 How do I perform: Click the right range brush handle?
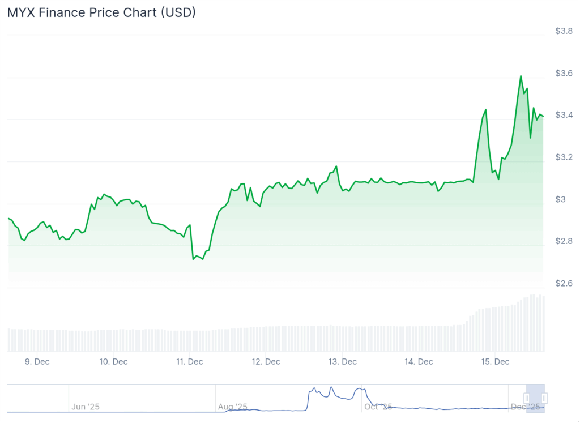(x=545, y=399)
